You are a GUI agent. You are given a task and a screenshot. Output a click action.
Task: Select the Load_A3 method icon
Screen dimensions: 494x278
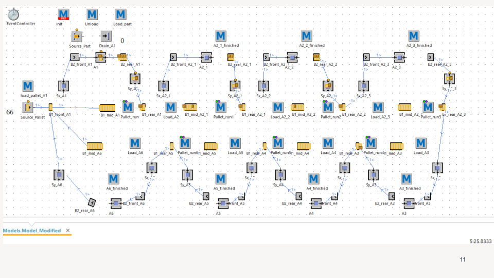point(420,143)
